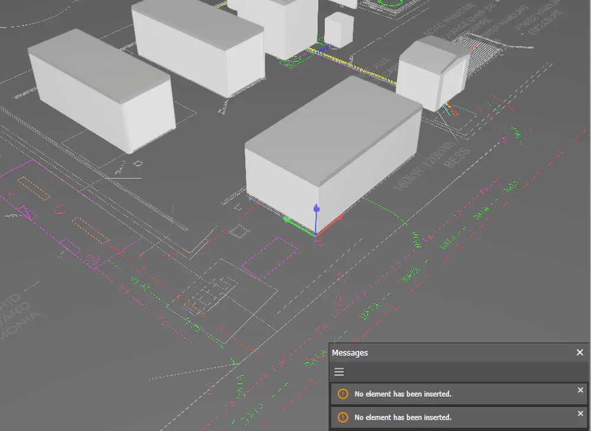The height and width of the screenshot is (431, 591).
Task: Open the Messages panel hamburger menu
Action: [339, 372]
